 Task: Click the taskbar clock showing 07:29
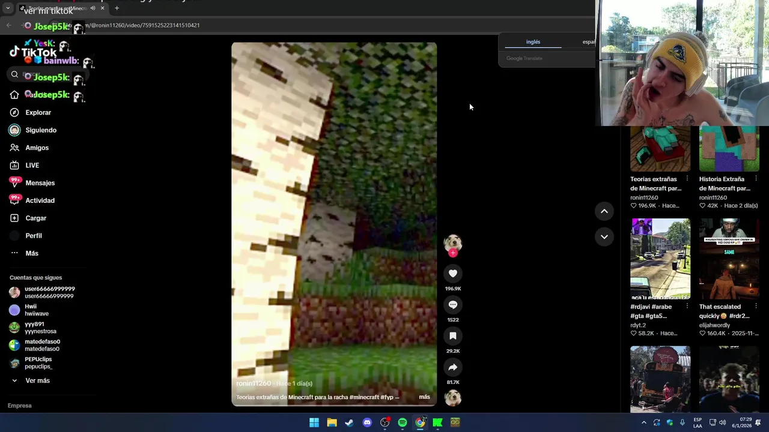[741, 422]
